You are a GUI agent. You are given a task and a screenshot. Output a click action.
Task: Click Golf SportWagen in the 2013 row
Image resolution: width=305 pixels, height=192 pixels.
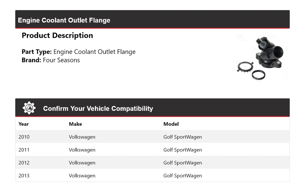pos(182,176)
